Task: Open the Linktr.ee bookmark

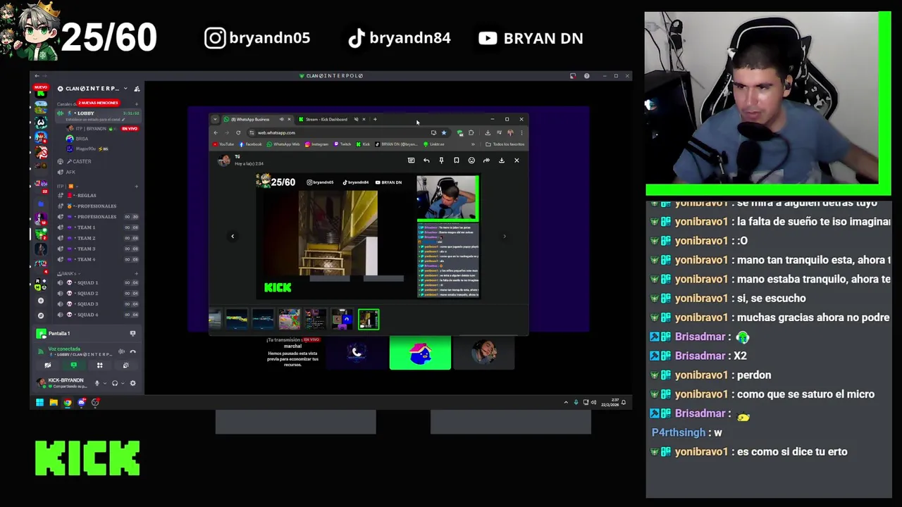Action: [x=434, y=144]
